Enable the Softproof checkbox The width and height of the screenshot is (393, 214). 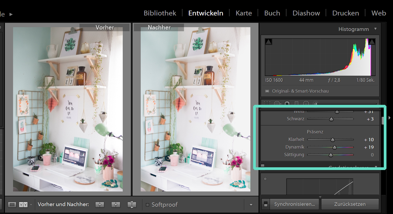pos(148,204)
